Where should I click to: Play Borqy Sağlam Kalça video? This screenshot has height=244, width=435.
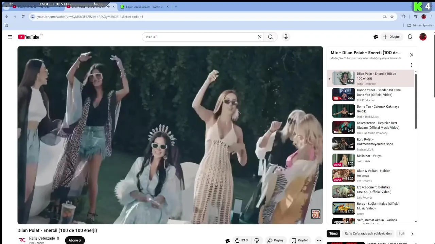371,208
